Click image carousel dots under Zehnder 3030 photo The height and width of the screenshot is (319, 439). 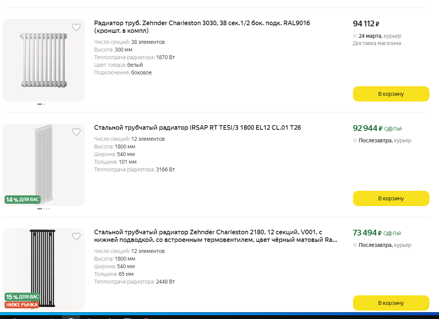point(41,104)
